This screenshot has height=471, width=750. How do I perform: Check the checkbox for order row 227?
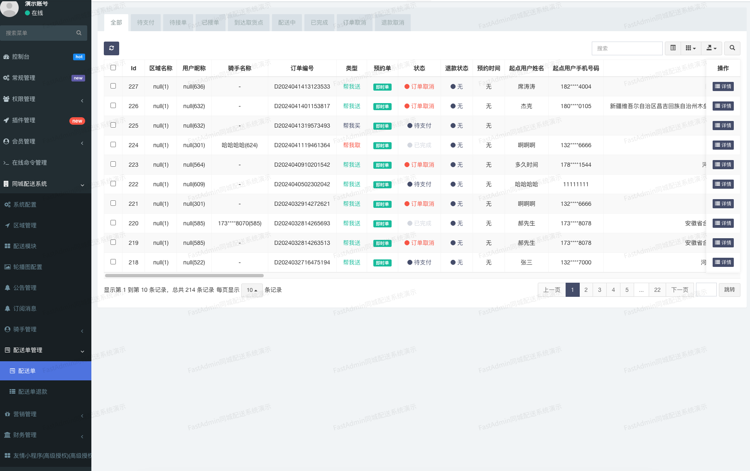point(113,86)
